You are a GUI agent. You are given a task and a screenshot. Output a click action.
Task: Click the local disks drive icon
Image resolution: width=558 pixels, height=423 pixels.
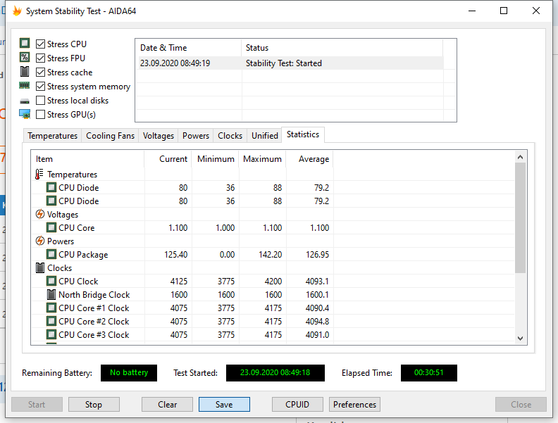pos(25,101)
